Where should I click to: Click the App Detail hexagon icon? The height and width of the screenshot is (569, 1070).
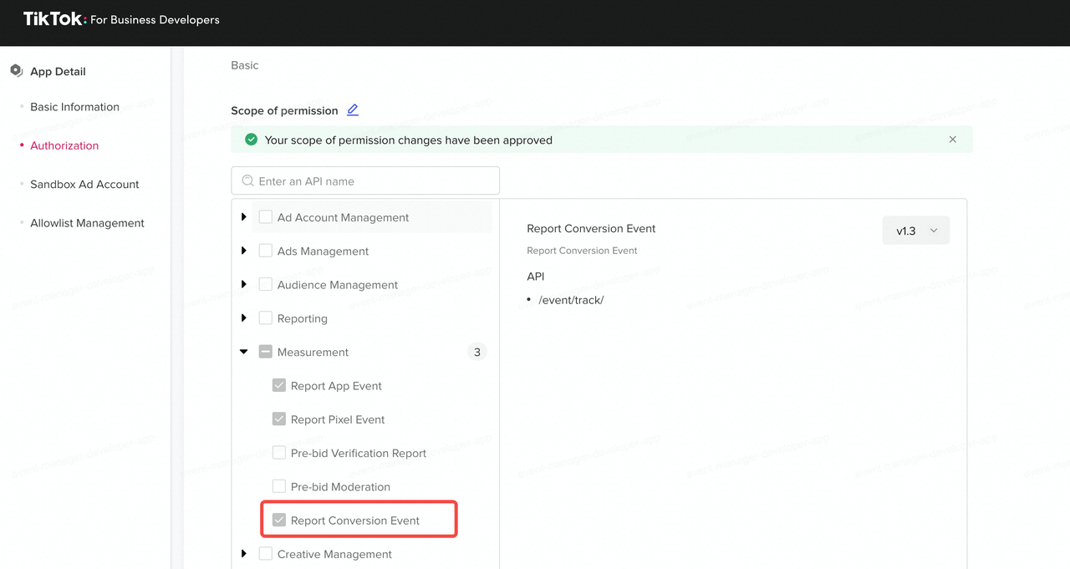click(16, 71)
